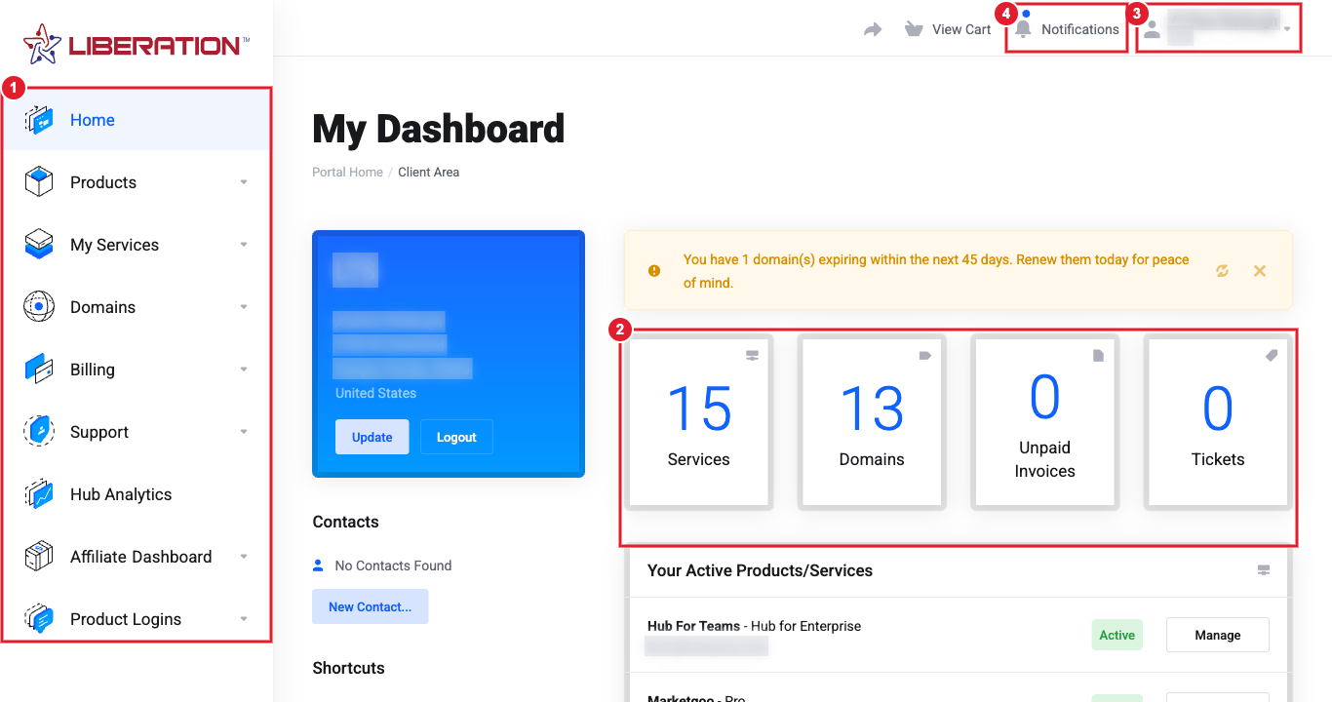Image resolution: width=1332 pixels, height=702 pixels.
Task: Click the shopping basket icon
Action: 914,29
